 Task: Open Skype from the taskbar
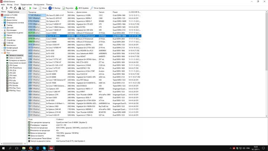(44, 148)
